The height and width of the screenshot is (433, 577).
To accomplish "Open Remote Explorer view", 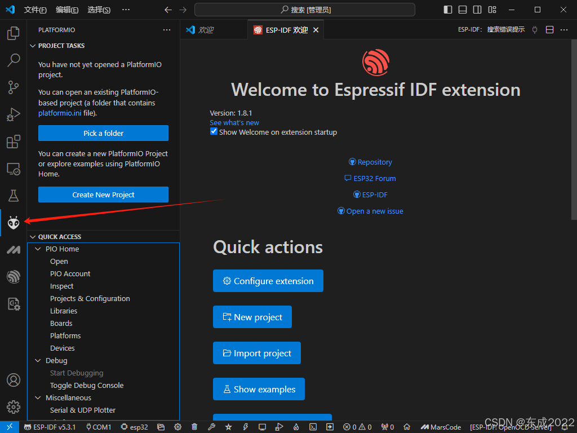I will pos(14,169).
